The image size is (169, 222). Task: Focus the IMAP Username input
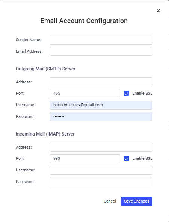101,170
